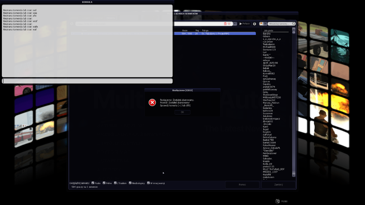
Task: Select player ShibaMan20 in the list
Action: coord(269,66)
